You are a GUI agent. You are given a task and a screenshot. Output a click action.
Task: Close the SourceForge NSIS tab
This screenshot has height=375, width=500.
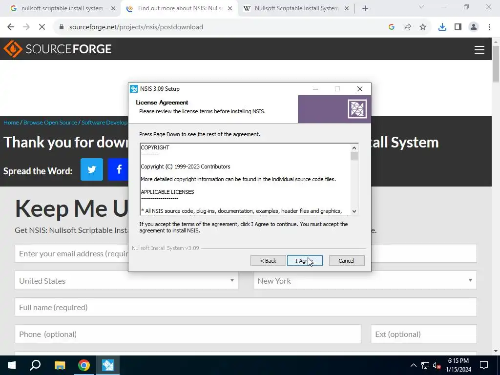(x=230, y=9)
